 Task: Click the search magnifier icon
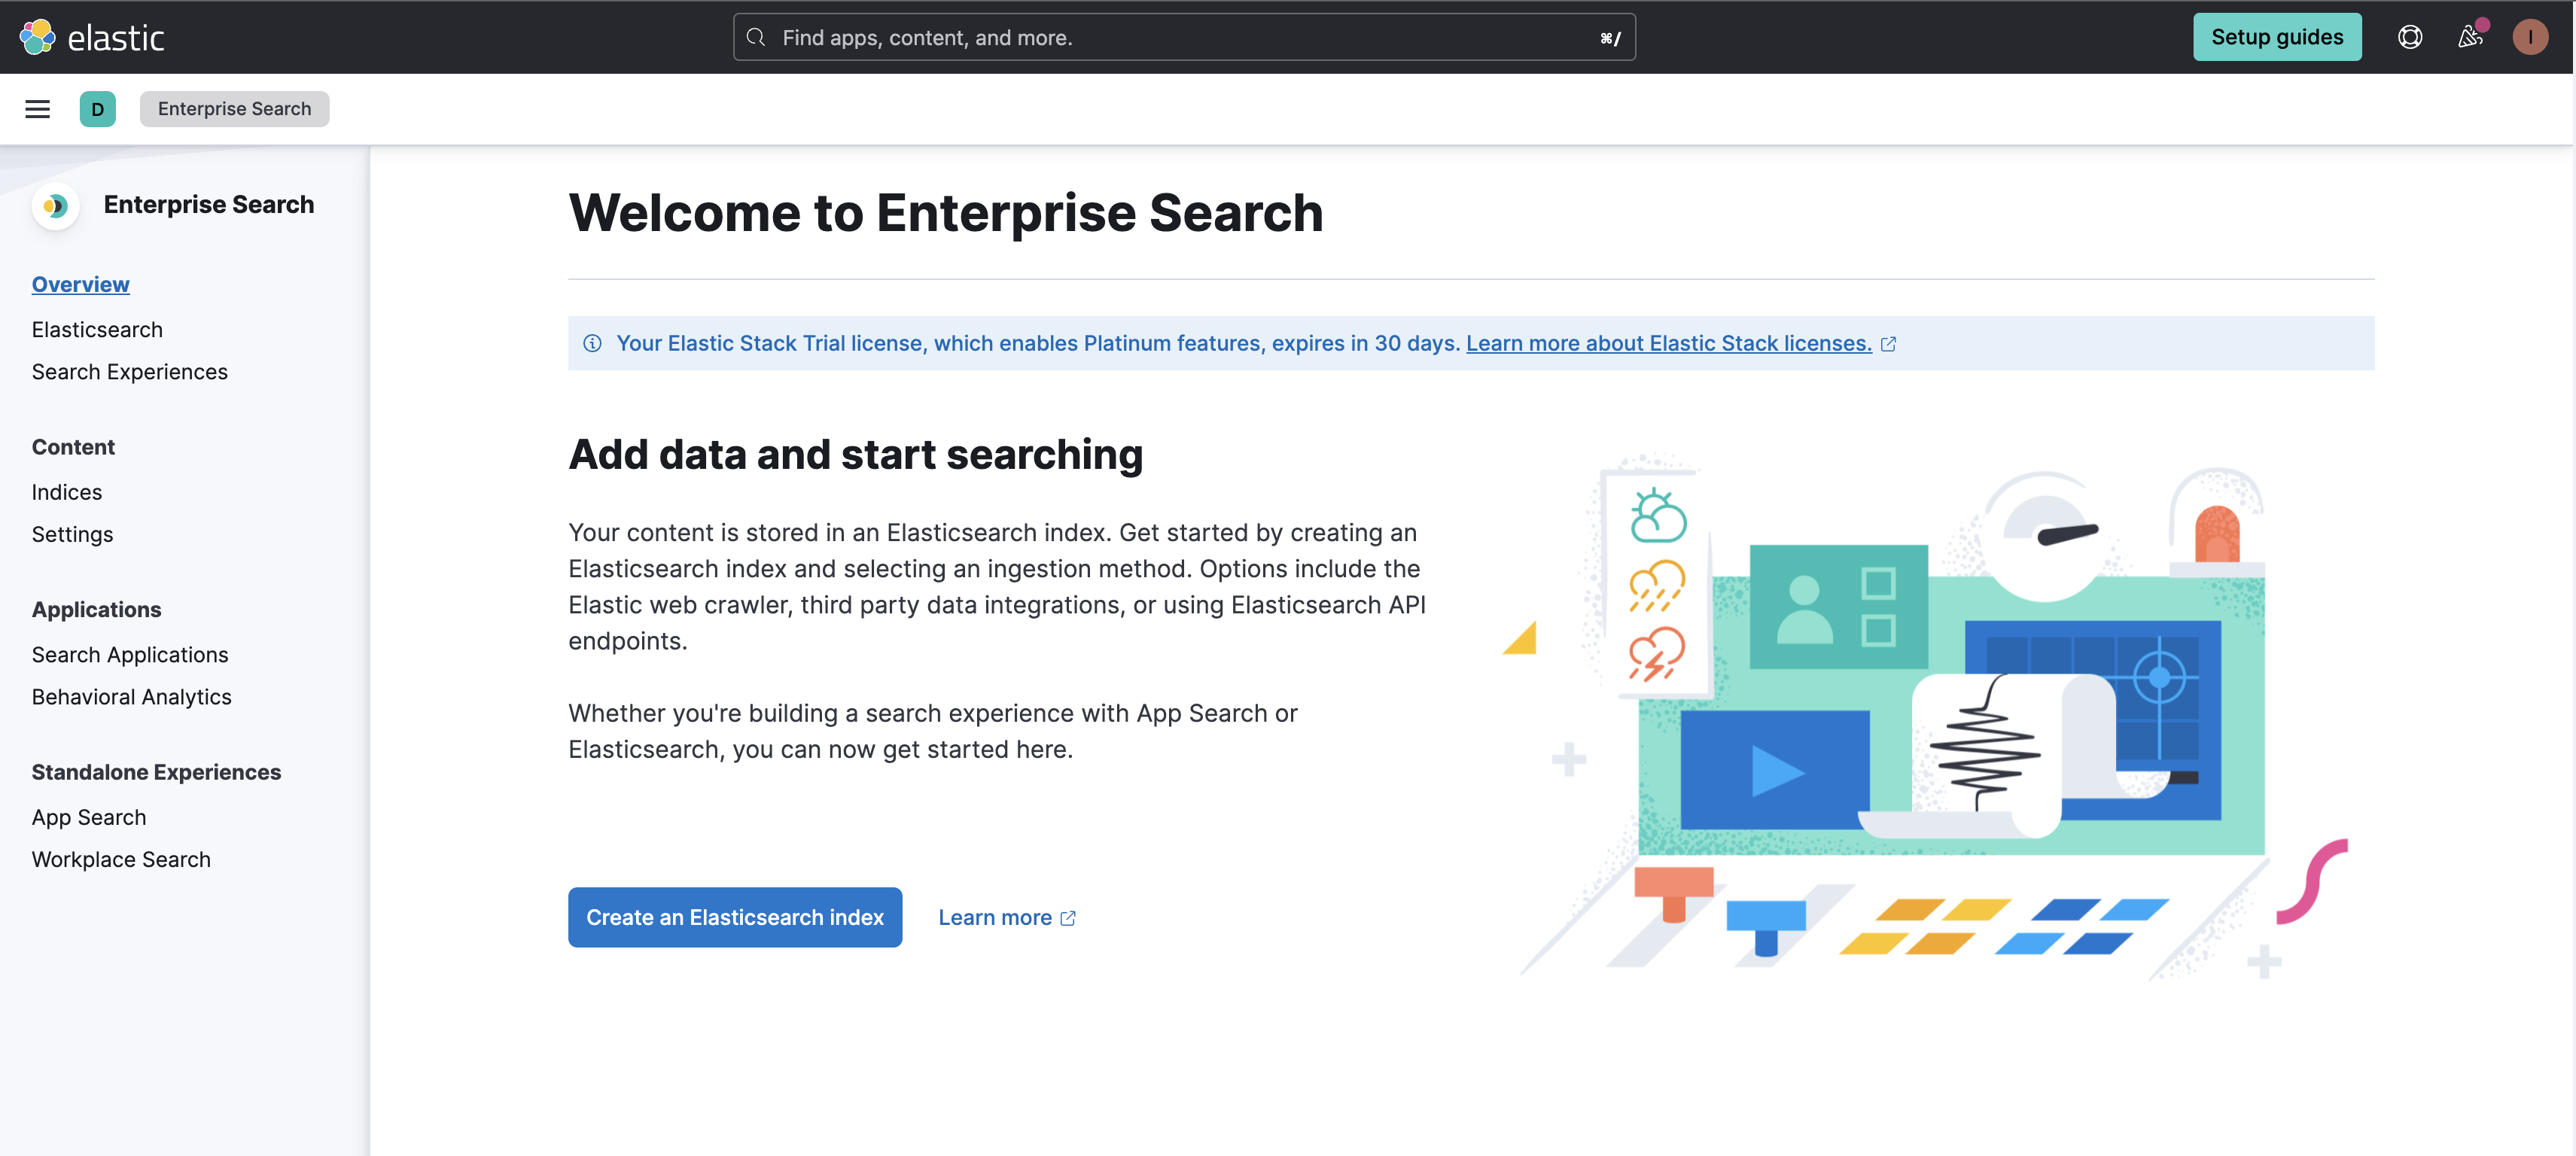(x=756, y=37)
